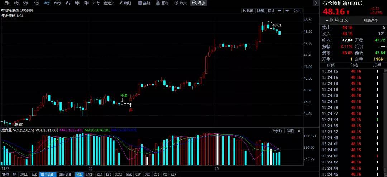Select the KDJ indicator tab
The image size is (387, 177).
[x=100, y=174]
